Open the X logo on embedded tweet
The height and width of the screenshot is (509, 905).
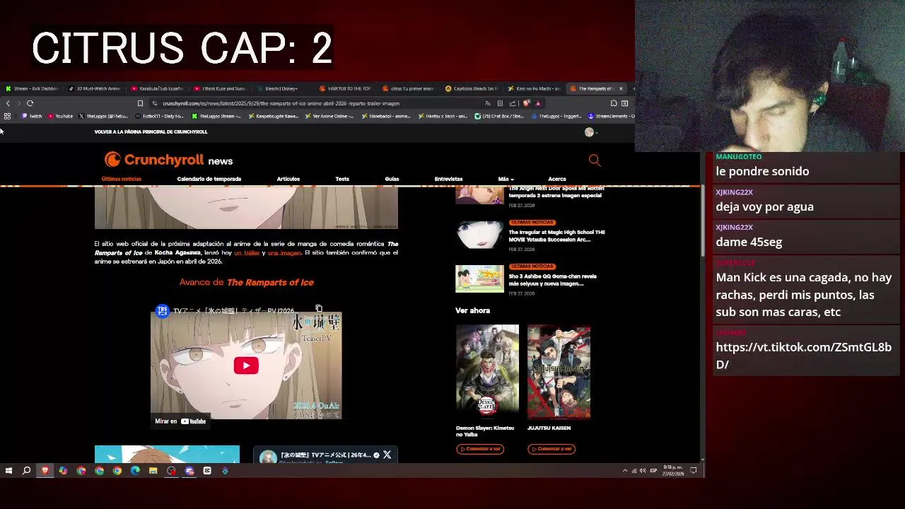pos(387,455)
